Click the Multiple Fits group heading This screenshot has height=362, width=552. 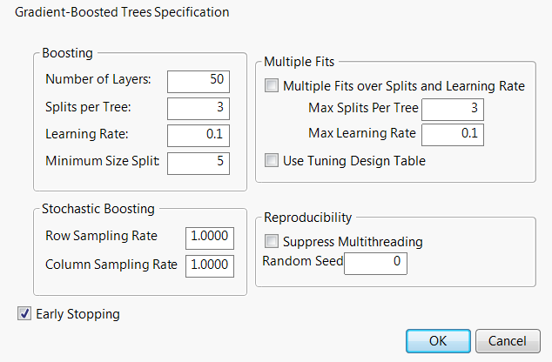300,62
